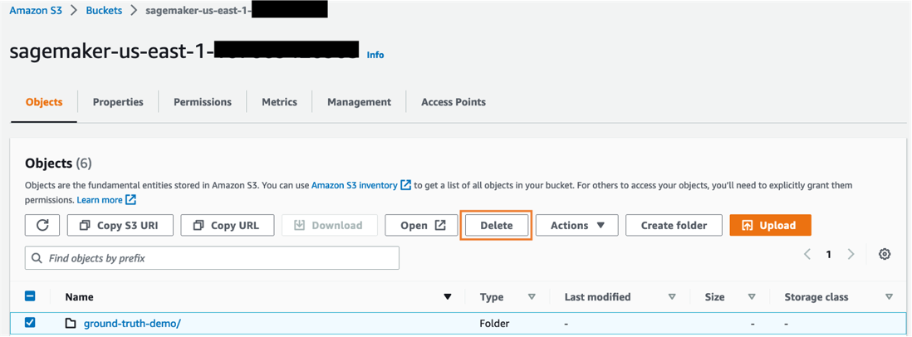Click the ground-truth-demo folder icon

pos(71,324)
